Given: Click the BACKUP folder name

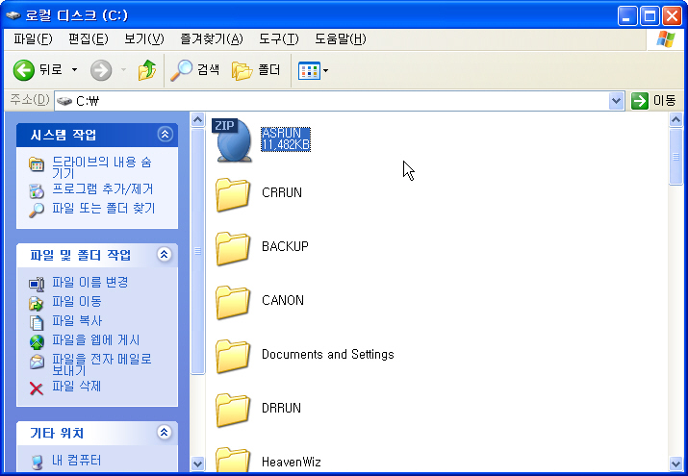Looking at the screenshot, I should coord(285,246).
